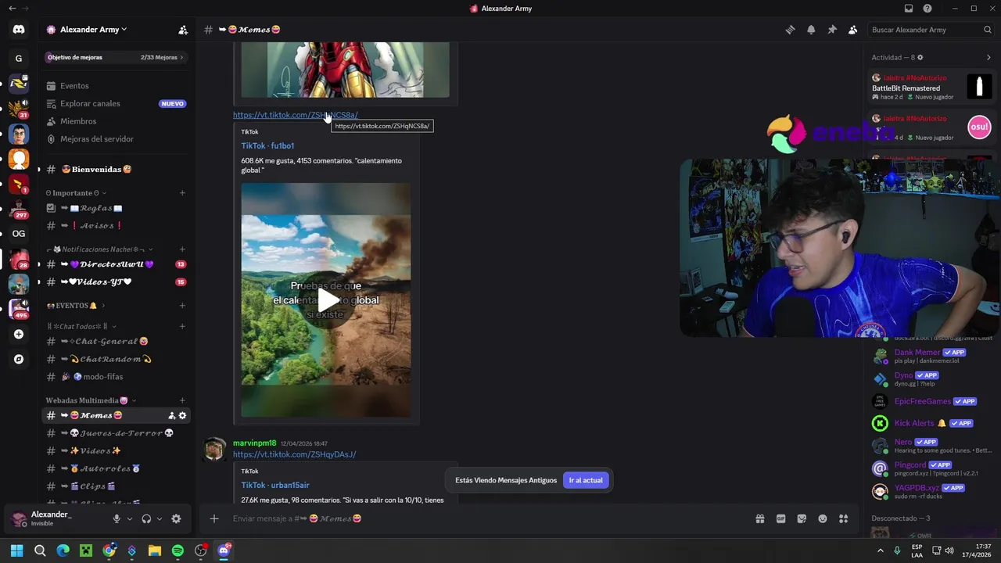Open Spotify from the Windows taskbar
The height and width of the screenshot is (563, 1001).
[x=178, y=550]
